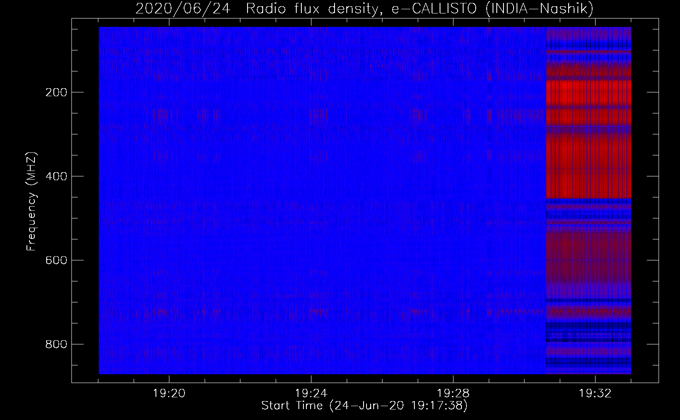The width and height of the screenshot is (680, 420).
Task: Click the 'Start Time (24-Jun-20 19:17:38)' label
Action: (x=364, y=406)
